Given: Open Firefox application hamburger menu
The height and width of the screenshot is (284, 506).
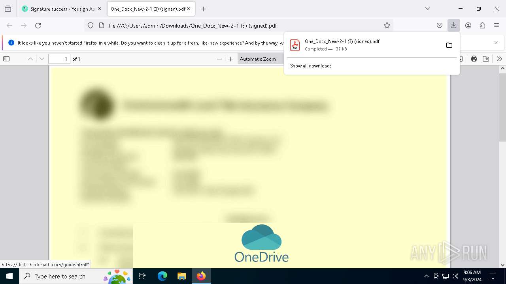Looking at the screenshot, I should 497,25.
